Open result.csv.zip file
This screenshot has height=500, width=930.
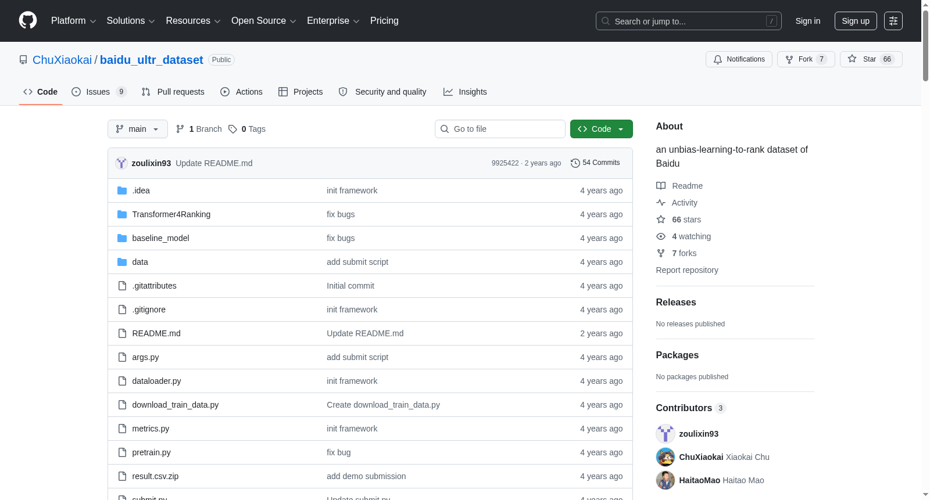coord(155,476)
